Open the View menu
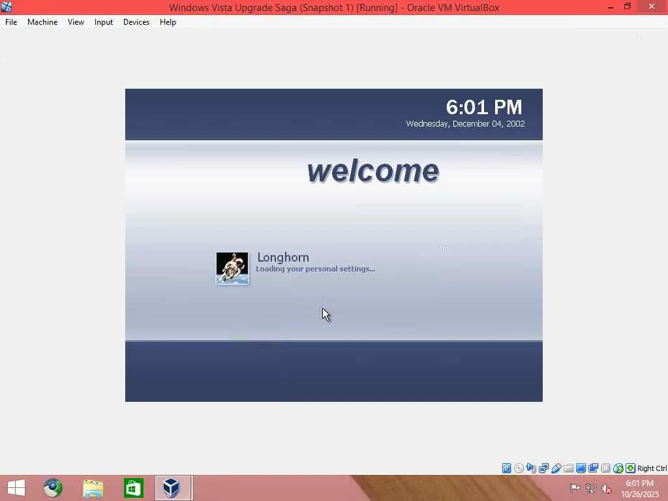This screenshot has width=668, height=501. 76,22
